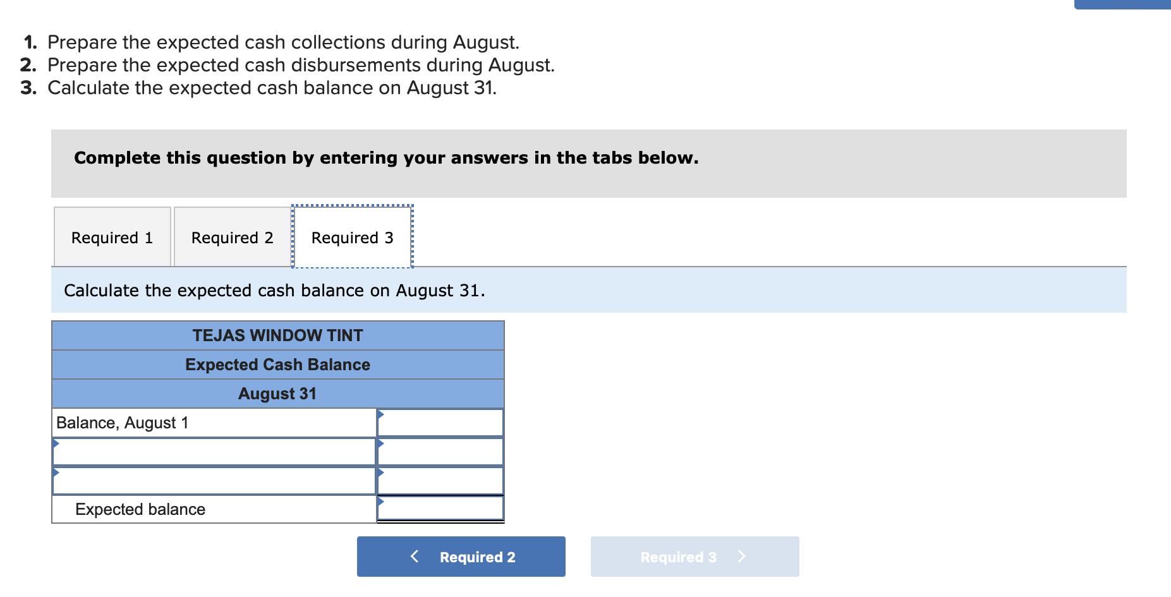Click the forward chevron icon beside Required 3
The height and width of the screenshot is (597, 1171).
coord(741,556)
